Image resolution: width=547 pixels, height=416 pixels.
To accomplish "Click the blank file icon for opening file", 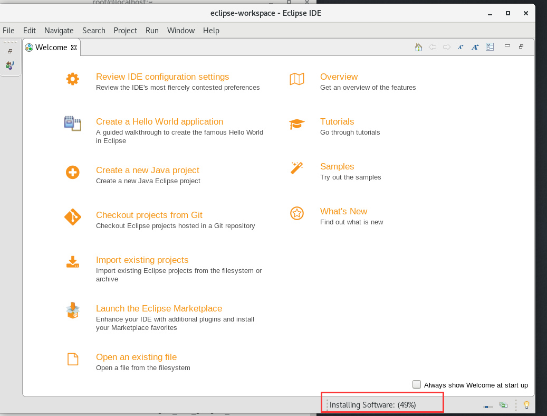I will point(73,359).
